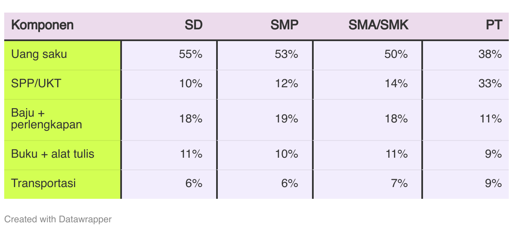Image resolution: width=513 pixels, height=229 pixels.
Task: Click the 50% cell in Uang saku row
Action: pos(396,54)
